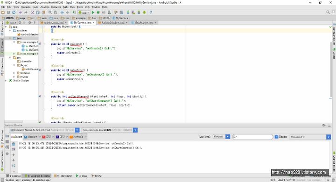Click the logcat down arrow icon
The width and height of the screenshot is (336, 182).
[14, 160]
